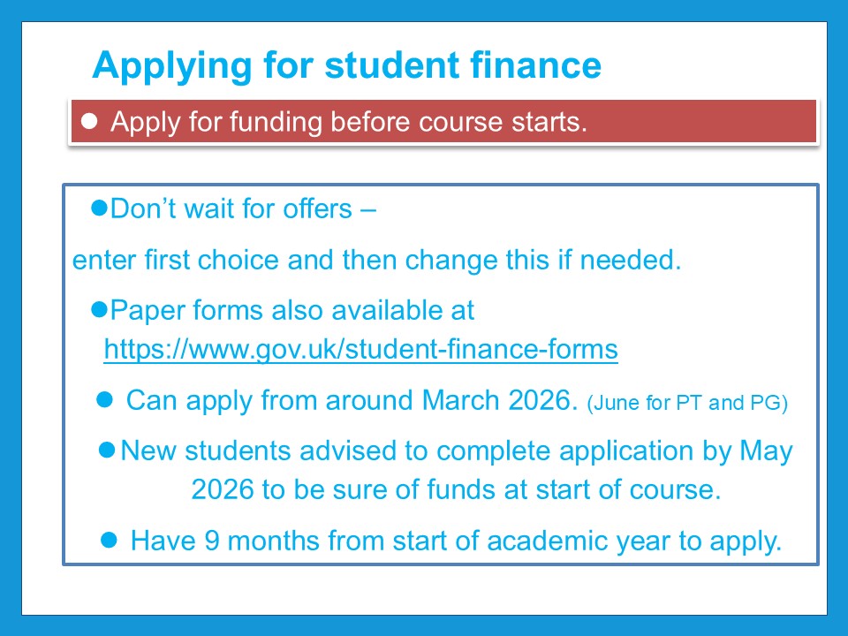848x636 pixels.
Task: Click the bullet before "Don't wait for offers"
Action: pos(100,208)
